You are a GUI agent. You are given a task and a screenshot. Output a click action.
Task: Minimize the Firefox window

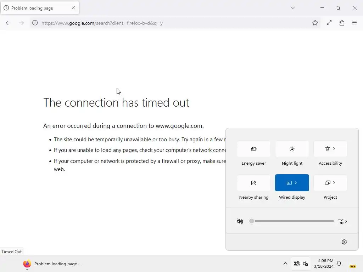(322, 8)
